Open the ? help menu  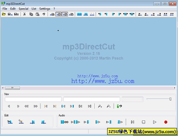click(x=54, y=9)
